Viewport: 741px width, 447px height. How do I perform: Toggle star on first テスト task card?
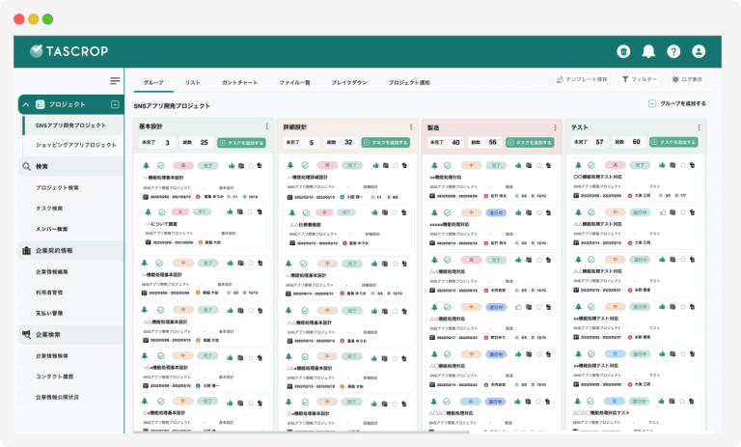[x=682, y=165]
